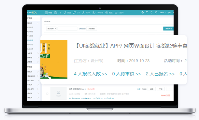Click the 分享 link in the bottom row

click(x=139, y=89)
